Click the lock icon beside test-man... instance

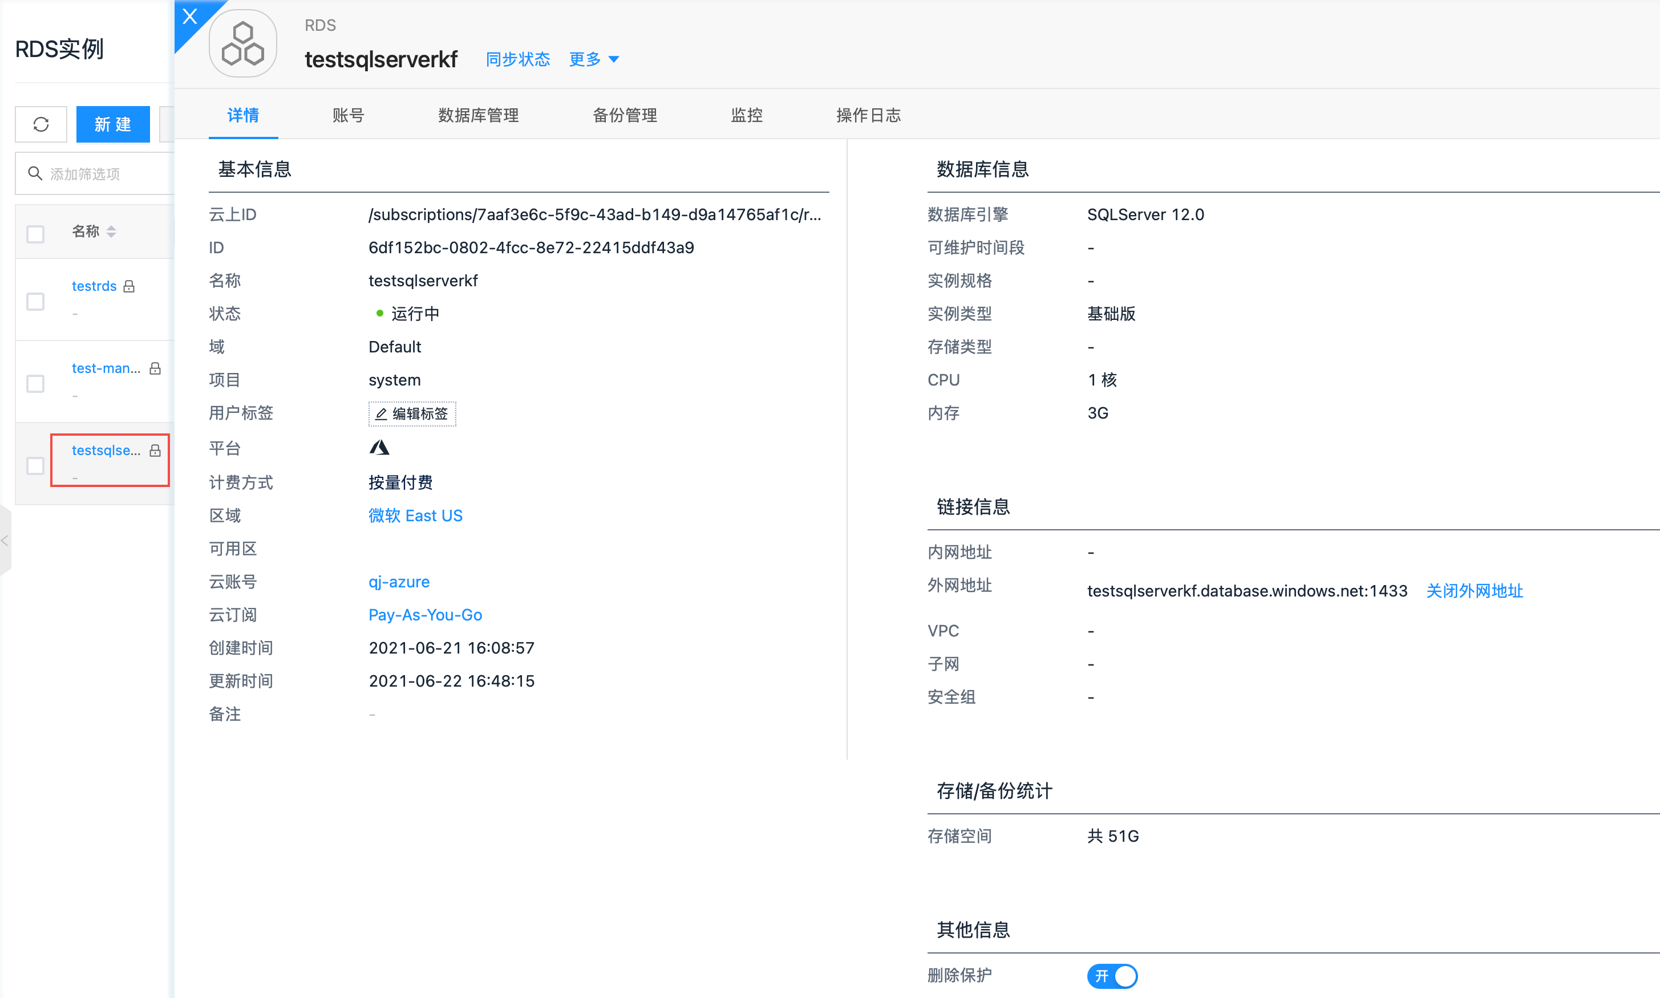tap(155, 368)
